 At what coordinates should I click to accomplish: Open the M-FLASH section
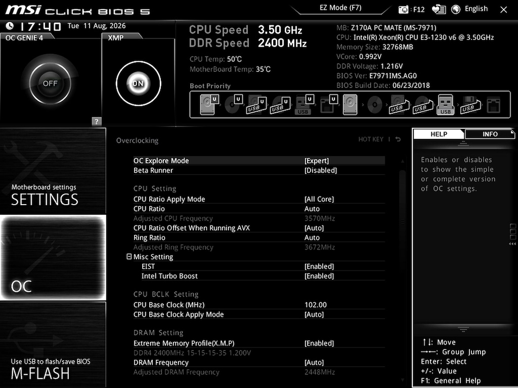click(x=53, y=345)
